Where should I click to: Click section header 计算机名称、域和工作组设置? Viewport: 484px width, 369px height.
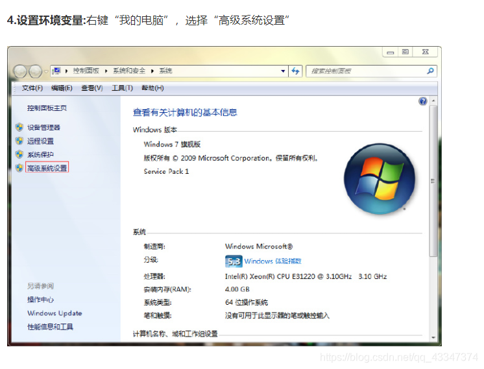pos(175,333)
